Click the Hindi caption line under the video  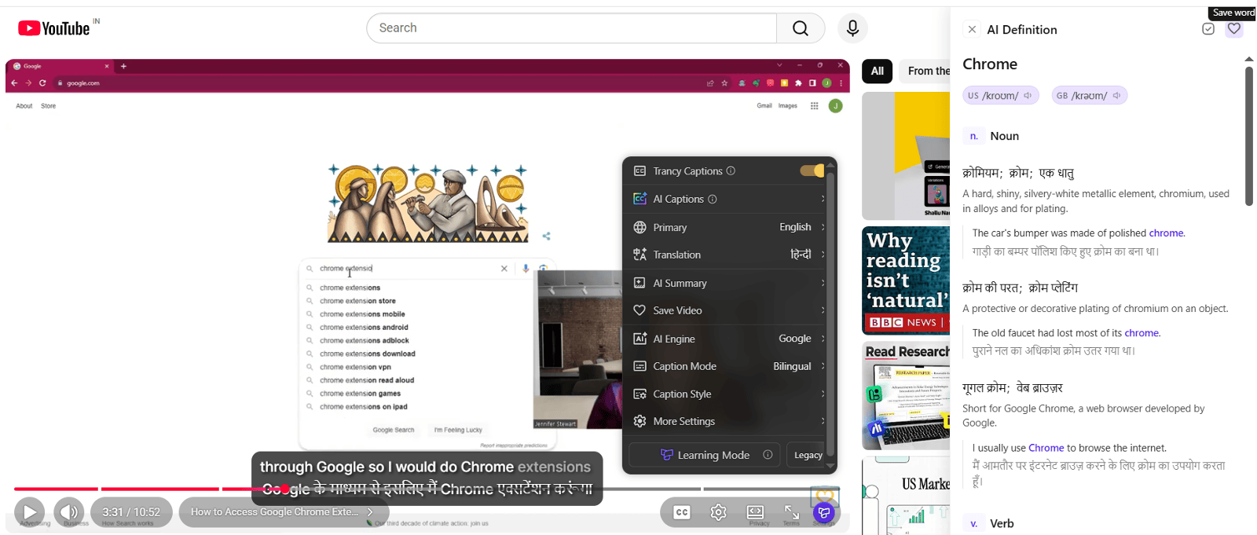click(x=427, y=489)
